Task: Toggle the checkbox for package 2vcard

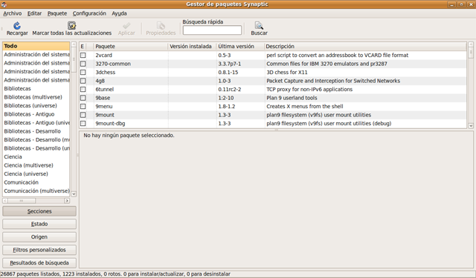Action: click(x=83, y=55)
